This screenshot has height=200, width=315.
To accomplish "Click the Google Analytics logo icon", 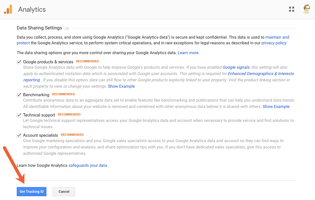I will click(x=8, y=9).
